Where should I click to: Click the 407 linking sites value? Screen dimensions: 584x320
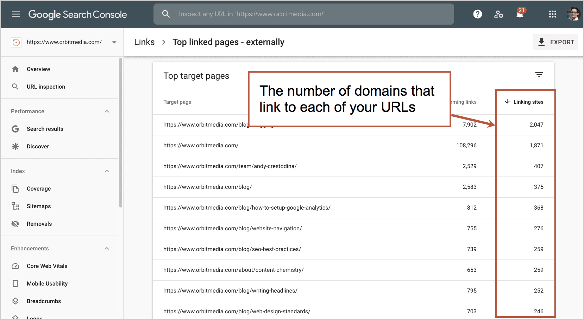point(539,166)
